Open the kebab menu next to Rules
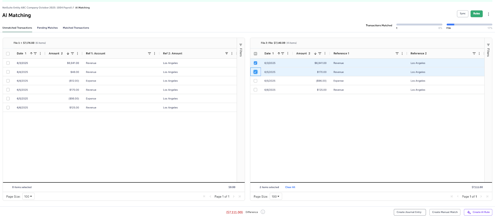 [x=489, y=14]
